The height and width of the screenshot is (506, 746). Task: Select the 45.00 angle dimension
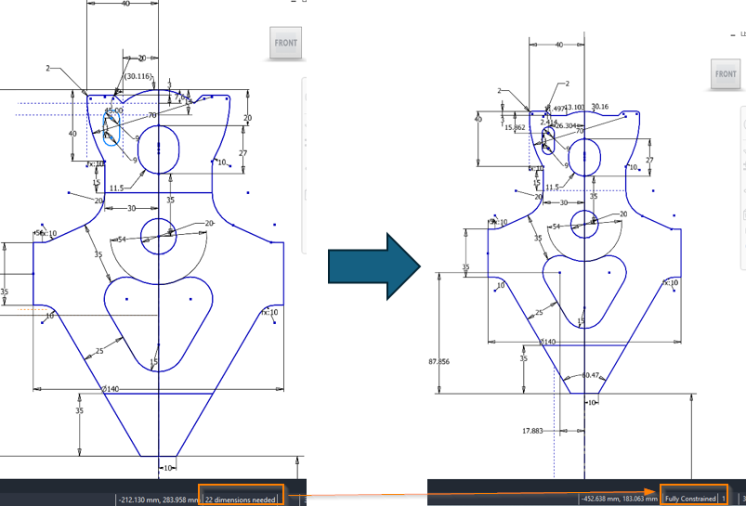tap(113, 110)
